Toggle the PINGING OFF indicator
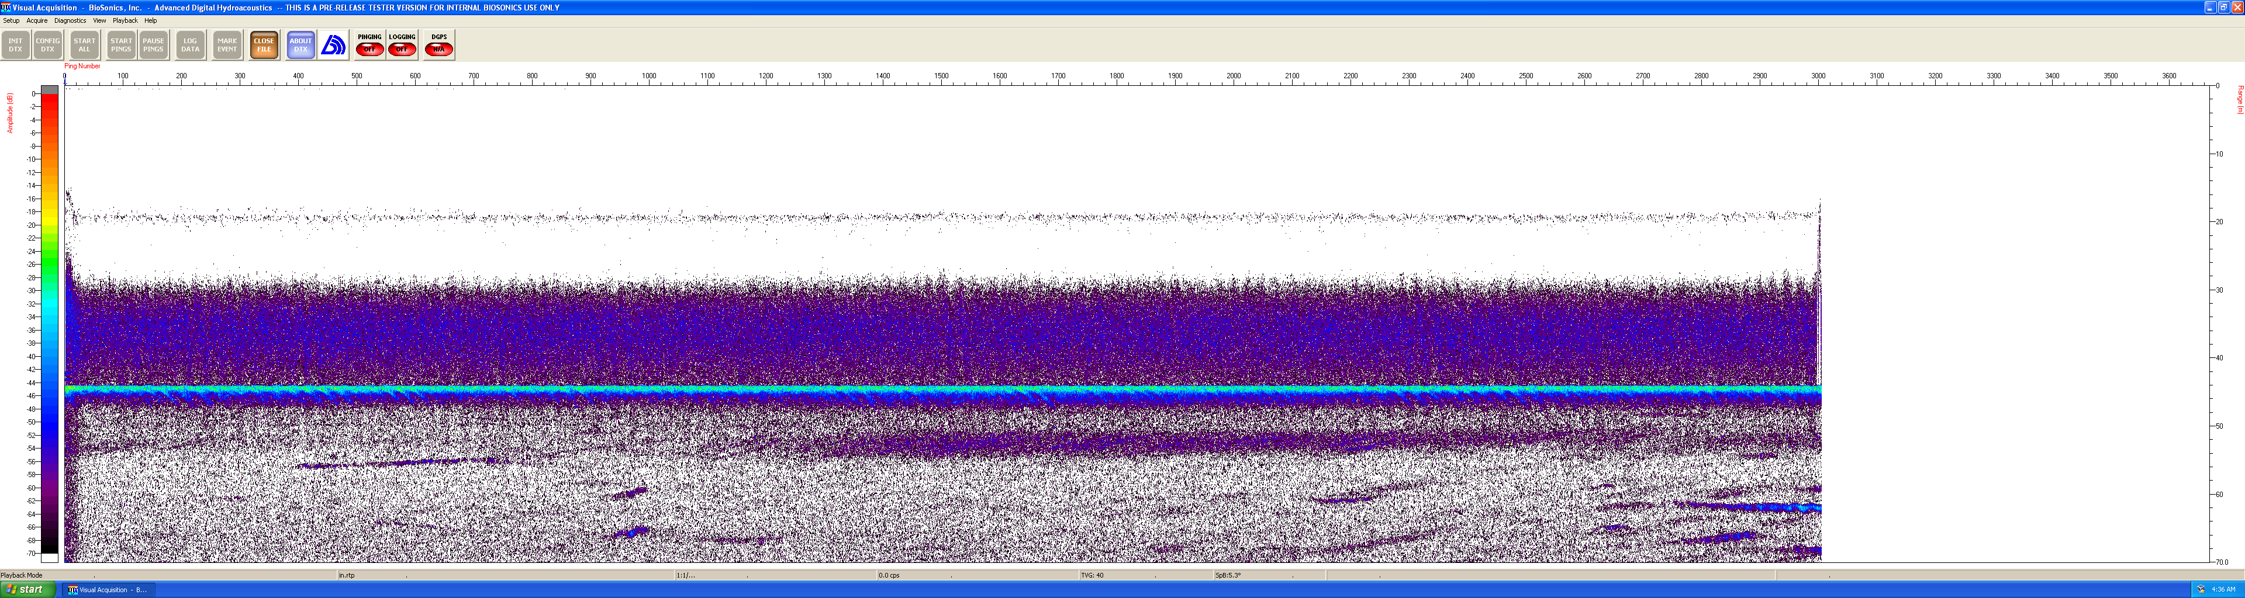 369,46
